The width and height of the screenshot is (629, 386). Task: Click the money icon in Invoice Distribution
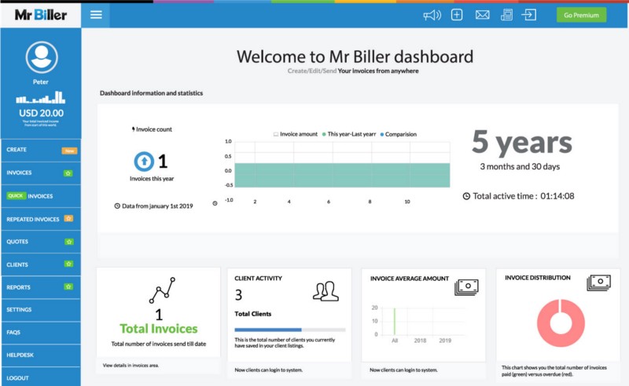click(x=599, y=282)
